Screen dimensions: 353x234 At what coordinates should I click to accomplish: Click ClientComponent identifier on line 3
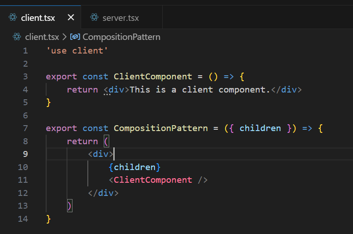coord(153,77)
